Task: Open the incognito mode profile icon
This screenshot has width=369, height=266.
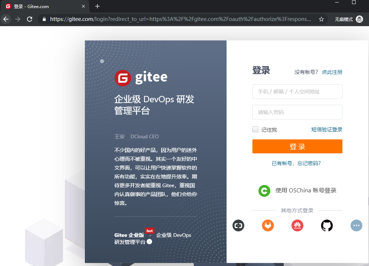Action: click(359, 19)
